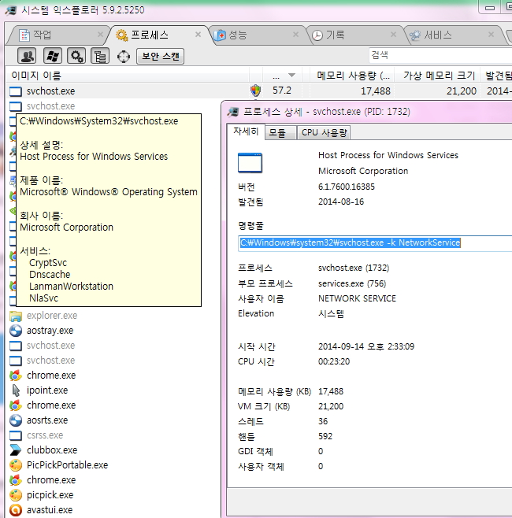Toggle the process tree view icon

coord(100,56)
